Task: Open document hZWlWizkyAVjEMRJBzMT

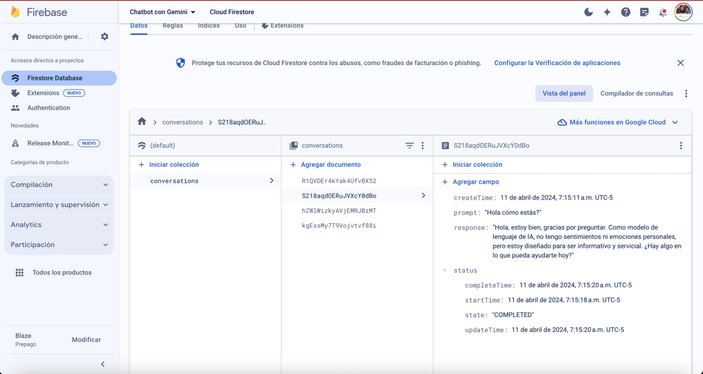Action: (339, 210)
